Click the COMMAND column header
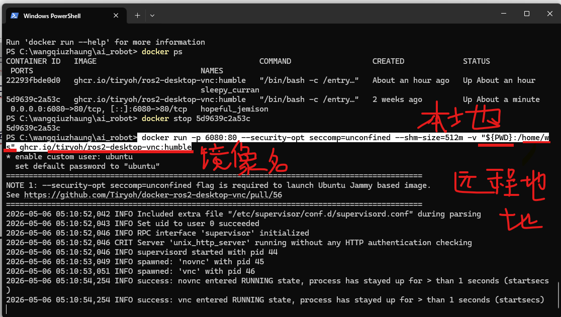The image size is (561, 317). (275, 61)
